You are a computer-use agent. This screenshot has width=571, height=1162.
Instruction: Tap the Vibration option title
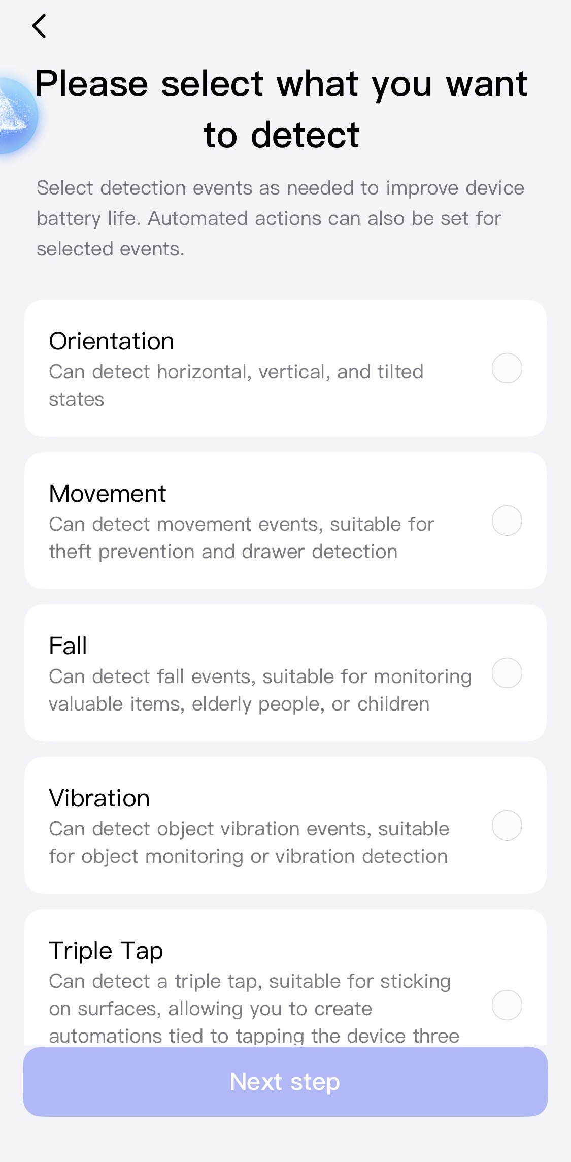click(99, 798)
